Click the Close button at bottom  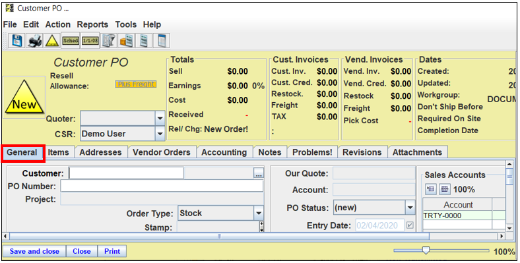(82, 251)
